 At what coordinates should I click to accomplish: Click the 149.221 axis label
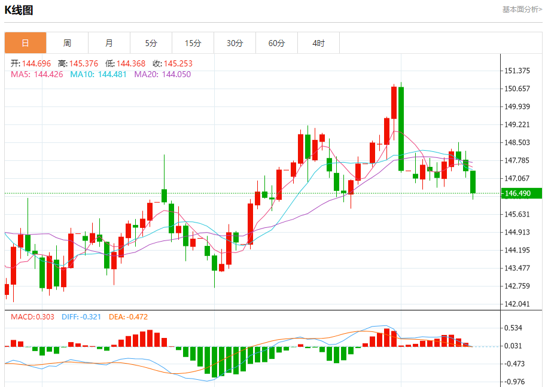tap(517, 125)
